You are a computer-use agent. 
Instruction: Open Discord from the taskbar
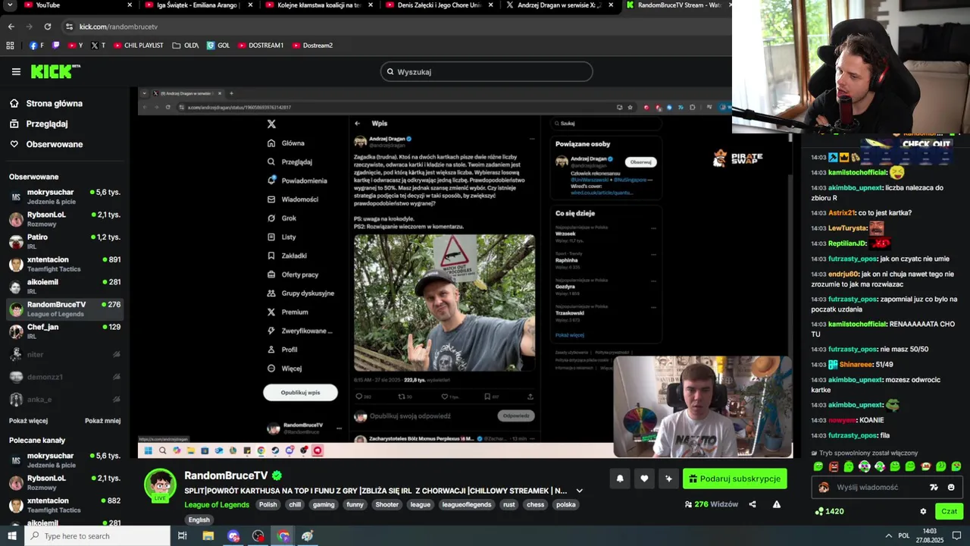[x=233, y=536]
